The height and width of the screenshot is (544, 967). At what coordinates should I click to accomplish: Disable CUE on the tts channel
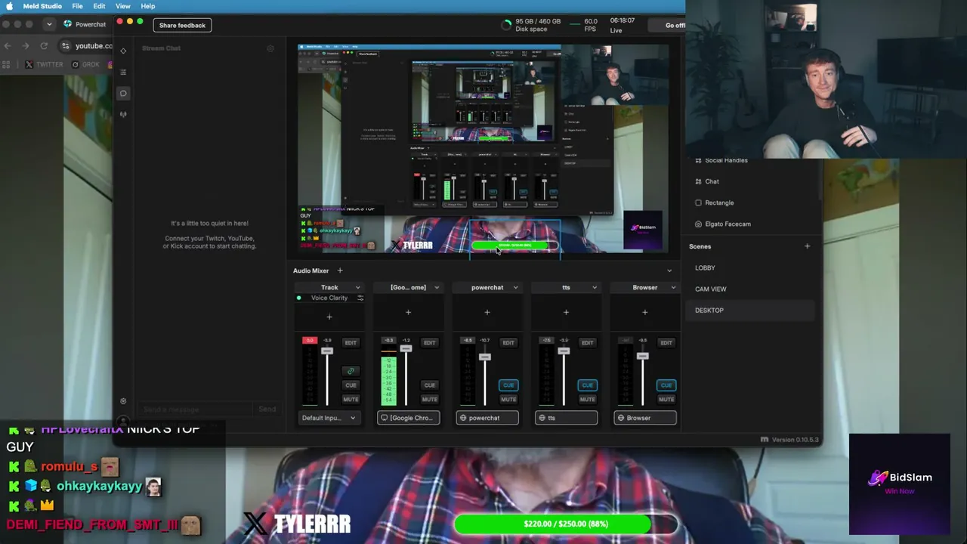587,385
